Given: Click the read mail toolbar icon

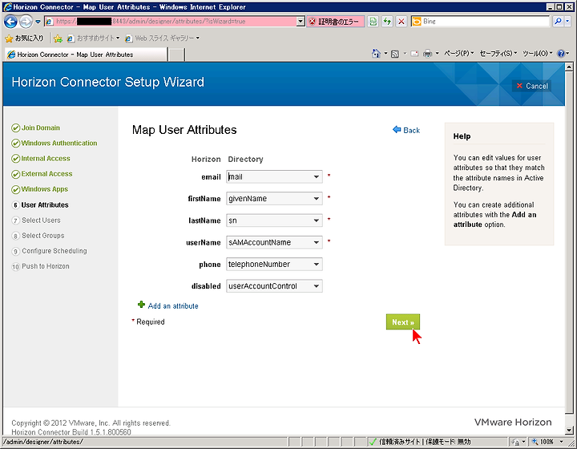Looking at the screenshot, I should coord(414,54).
